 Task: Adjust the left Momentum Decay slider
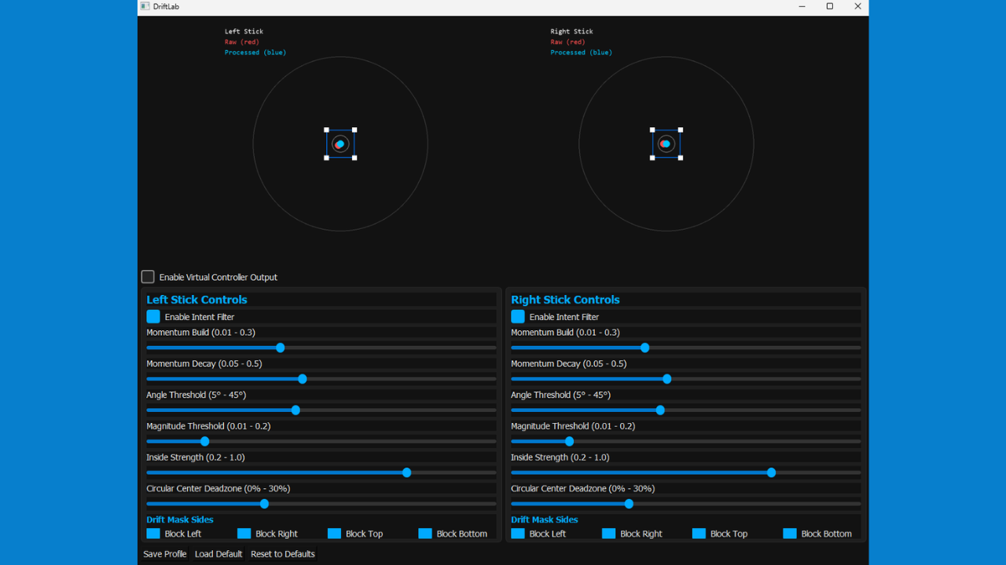(303, 379)
